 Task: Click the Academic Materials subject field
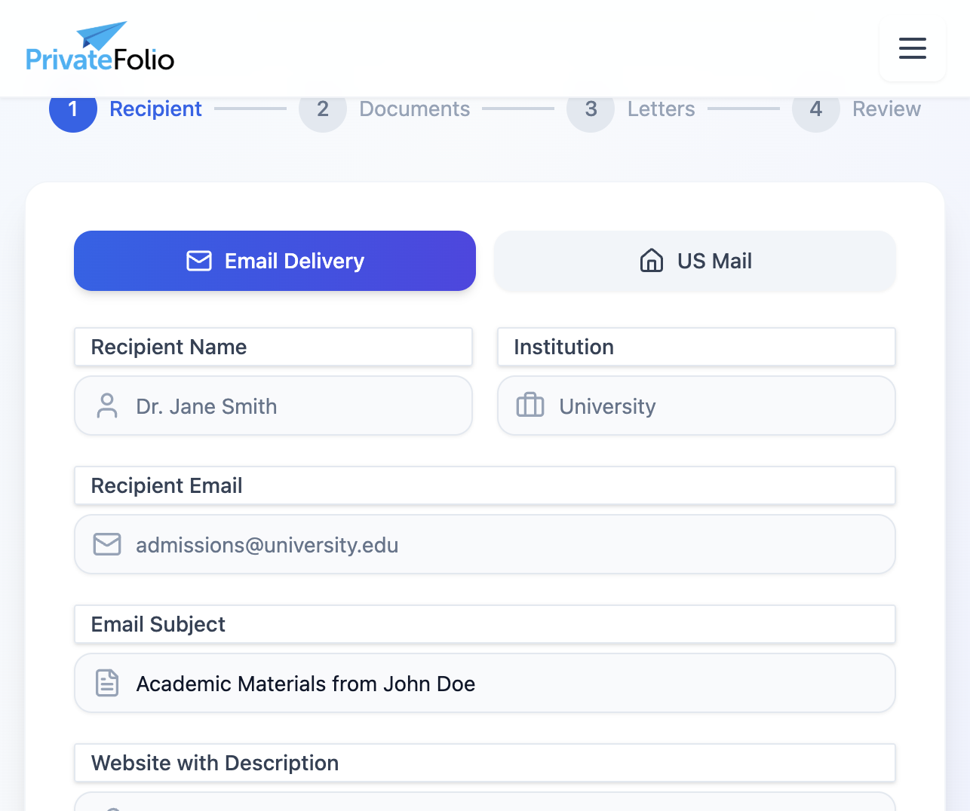pyautogui.click(x=484, y=683)
